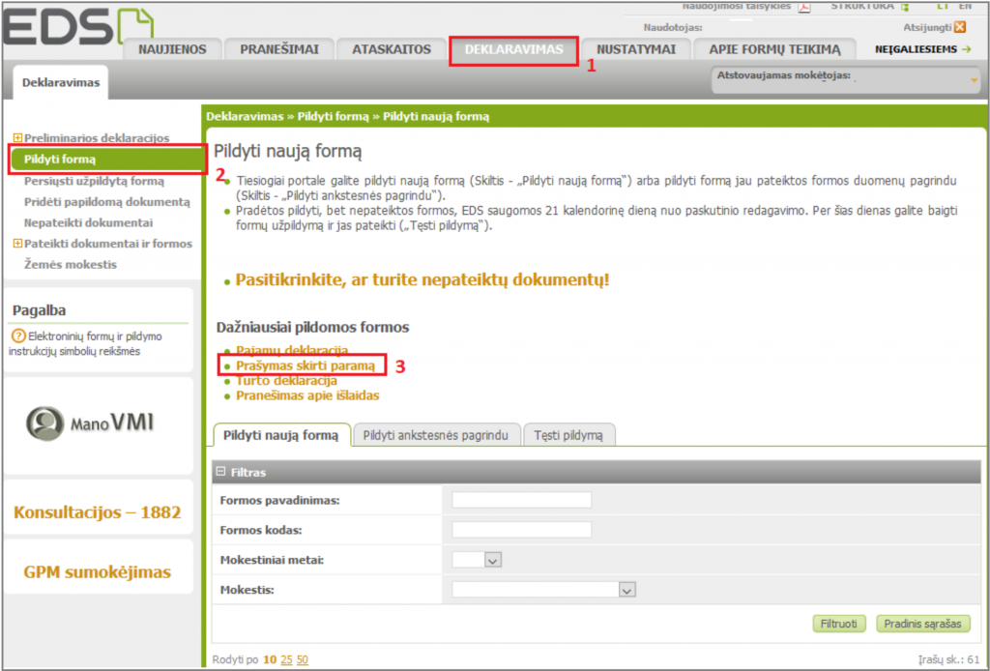Expand Pateikti dokumentai ir formos node
The width and height of the screenshot is (990, 671).
[17, 244]
